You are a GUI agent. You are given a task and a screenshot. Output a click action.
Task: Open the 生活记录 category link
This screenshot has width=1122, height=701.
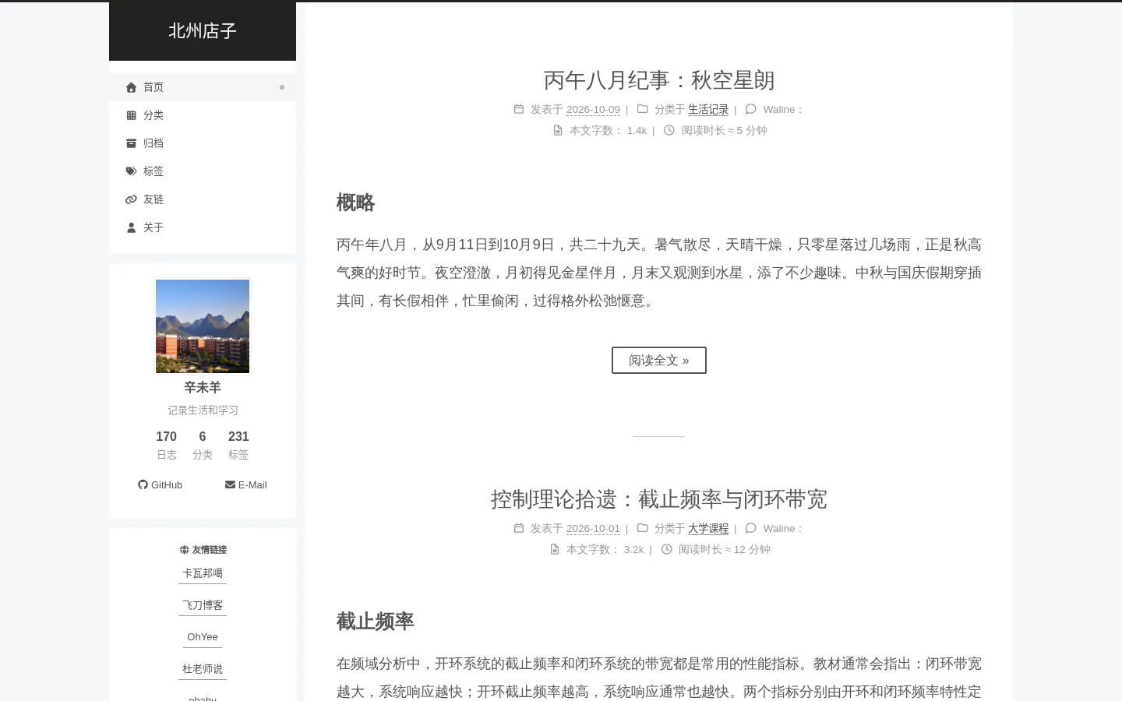pos(708,110)
